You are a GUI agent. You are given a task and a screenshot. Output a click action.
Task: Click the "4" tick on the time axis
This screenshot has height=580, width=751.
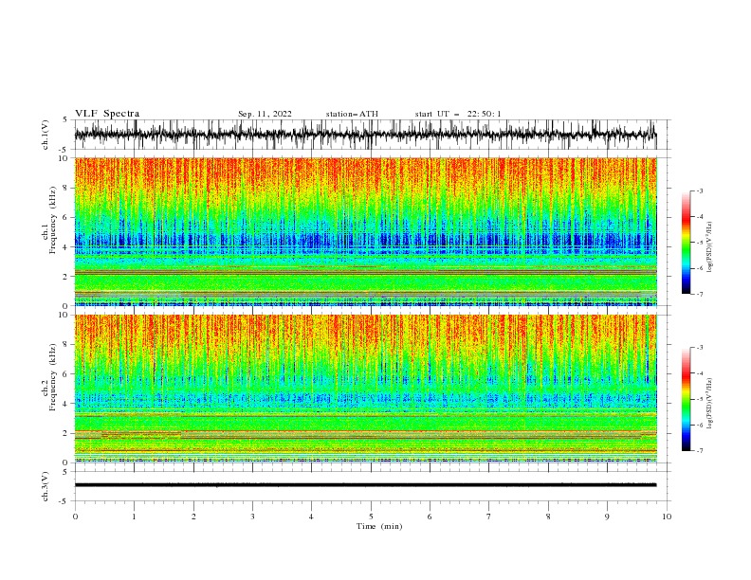click(x=311, y=517)
